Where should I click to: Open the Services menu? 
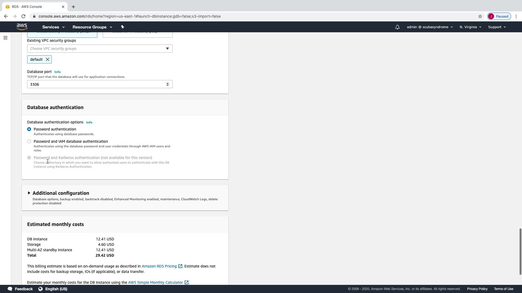tap(53, 27)
